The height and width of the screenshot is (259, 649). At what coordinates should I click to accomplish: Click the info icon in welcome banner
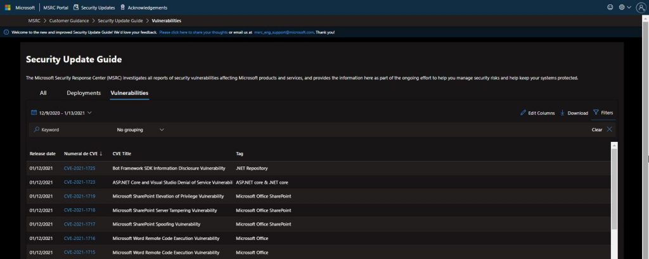(6, 32)
